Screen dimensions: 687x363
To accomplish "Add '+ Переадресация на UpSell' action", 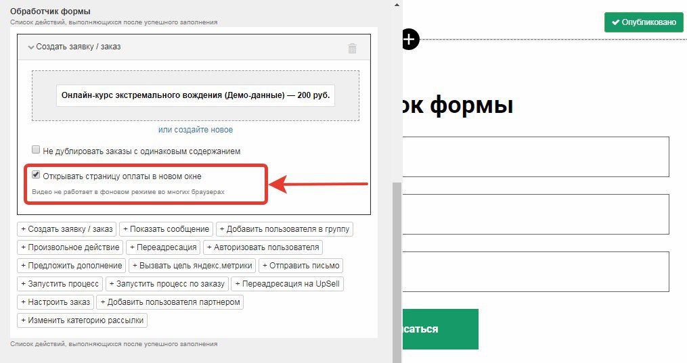I will [x=288, y=284].
